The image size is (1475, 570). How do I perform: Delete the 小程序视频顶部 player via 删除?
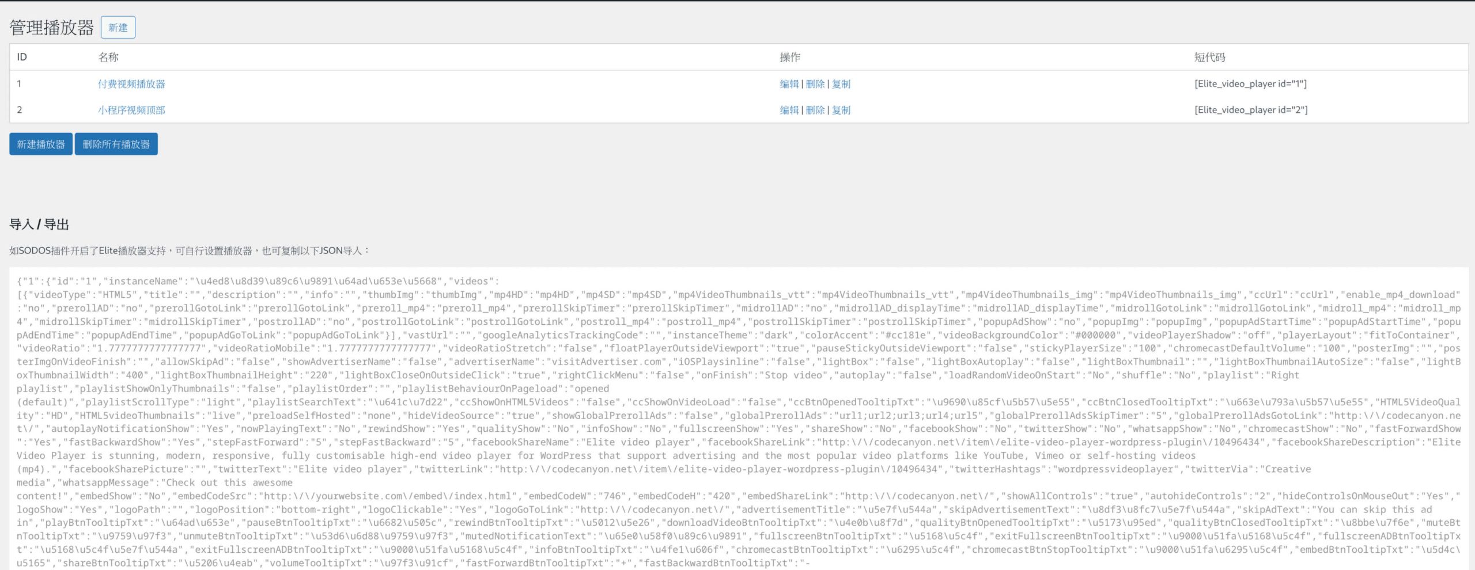[815, 110]
